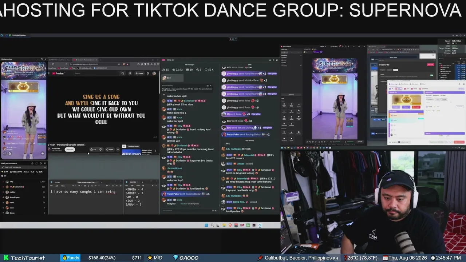
Task: Open the YouTube notifications bell
Action: (x=148, y=74)
